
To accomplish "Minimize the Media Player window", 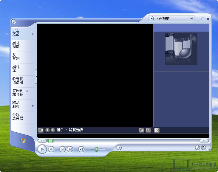I will click(x=197, y=19).
